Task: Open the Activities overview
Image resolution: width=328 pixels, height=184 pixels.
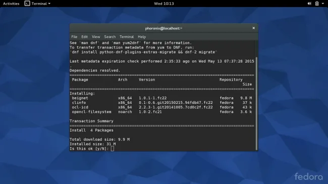Action: point(11,4)
